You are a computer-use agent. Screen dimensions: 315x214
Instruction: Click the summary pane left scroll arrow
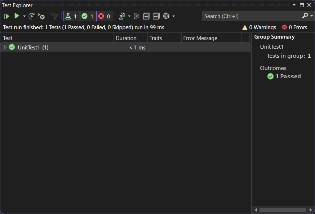[x=256, y=210]
